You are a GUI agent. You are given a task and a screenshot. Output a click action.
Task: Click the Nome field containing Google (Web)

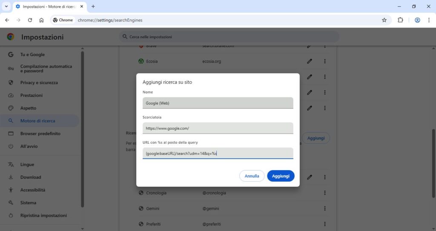[x=218, y=103]
